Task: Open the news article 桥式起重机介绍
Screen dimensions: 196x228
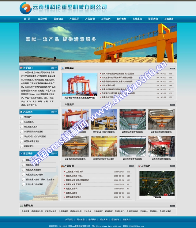Action: [x=108, y=85]
